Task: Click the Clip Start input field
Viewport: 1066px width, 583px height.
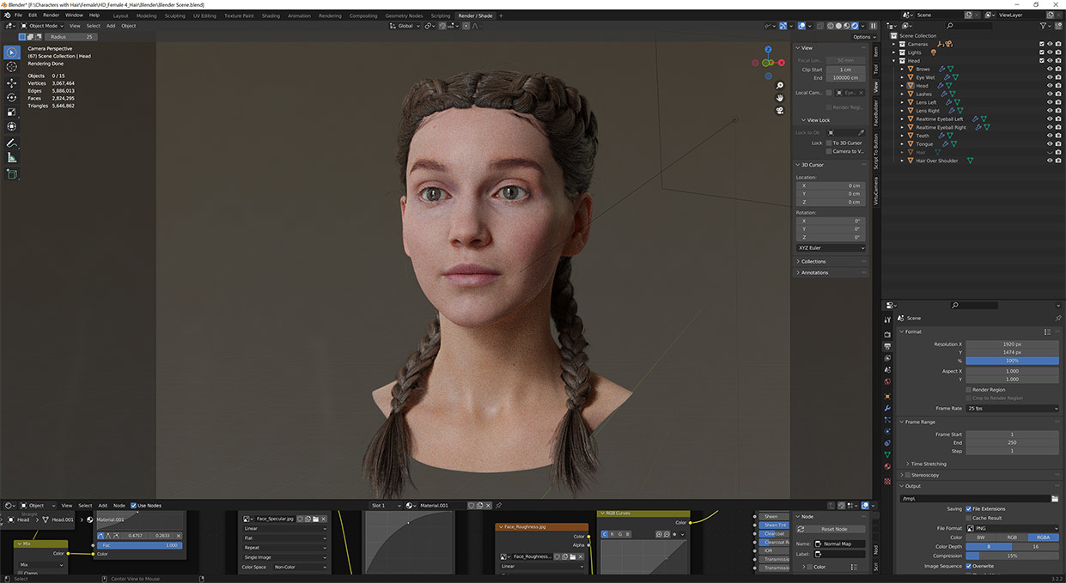Action: click(x=845, y=70)
